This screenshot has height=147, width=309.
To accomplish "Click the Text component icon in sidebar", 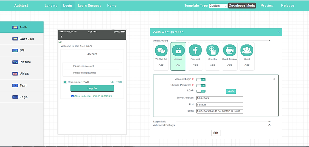I will pyautogui.click(x=15, y=85).
